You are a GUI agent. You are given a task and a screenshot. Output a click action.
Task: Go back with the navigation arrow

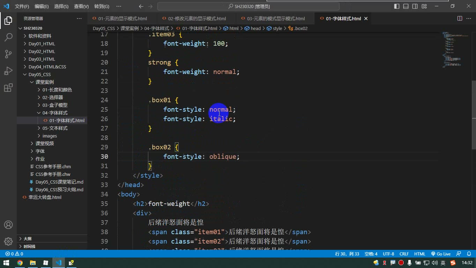pyautogui.click(x=141, y=6)
